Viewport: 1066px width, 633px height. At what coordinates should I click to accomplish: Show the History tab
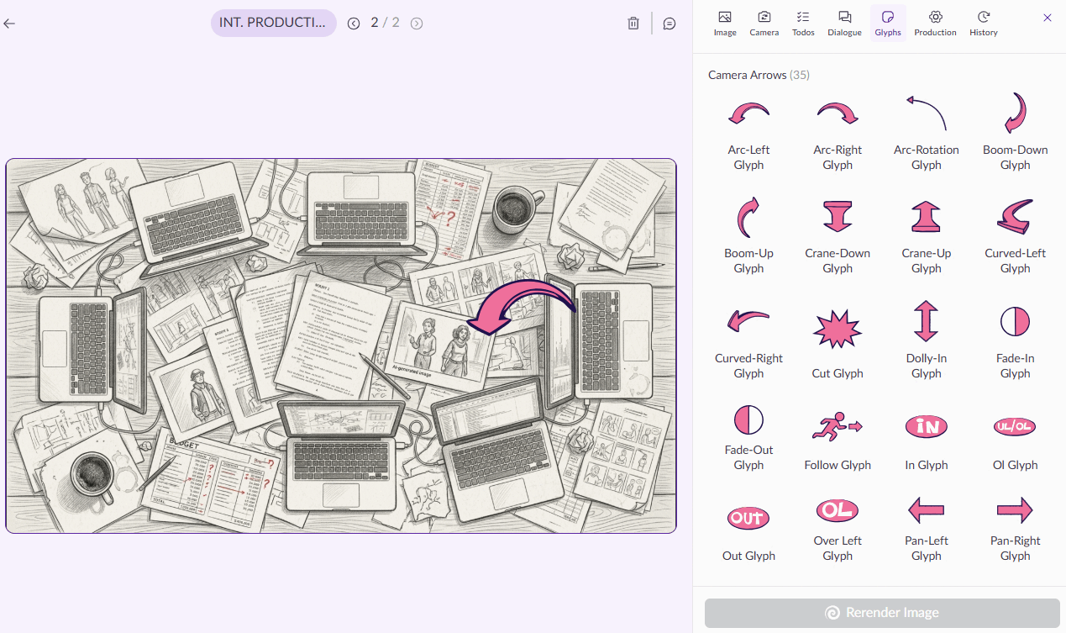984,24
